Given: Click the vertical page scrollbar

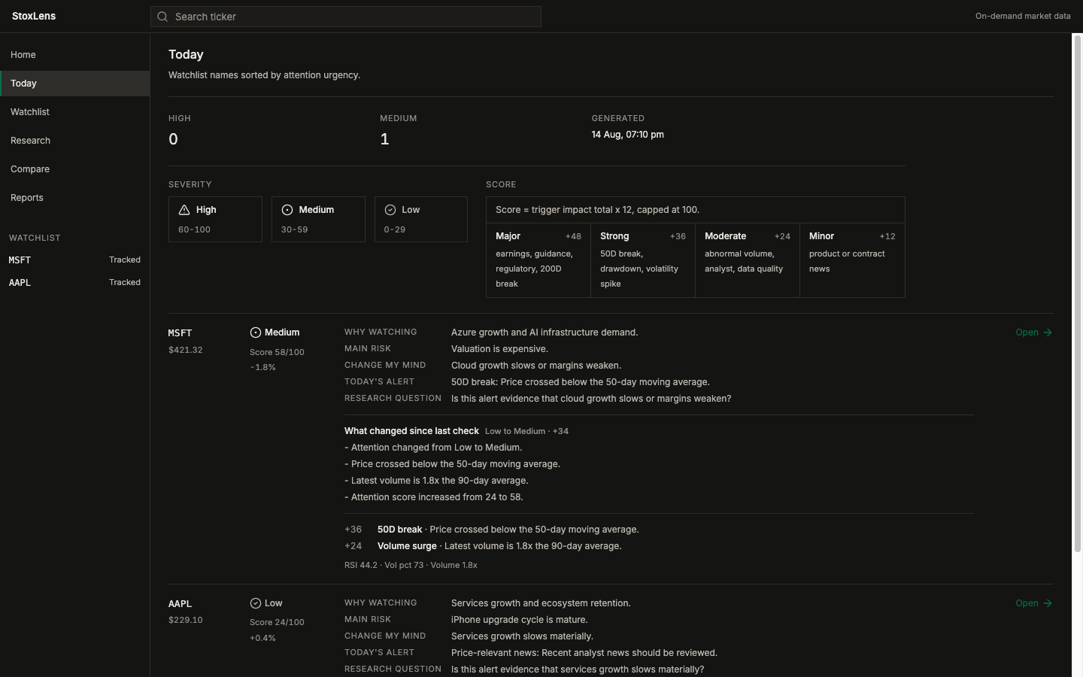Looking at the screenshot, I should (1077, 293).
